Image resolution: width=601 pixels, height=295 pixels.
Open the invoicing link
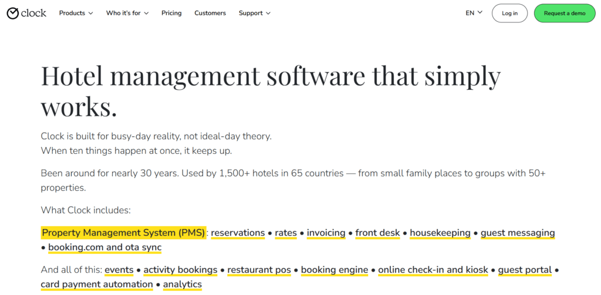pos(326,233)
